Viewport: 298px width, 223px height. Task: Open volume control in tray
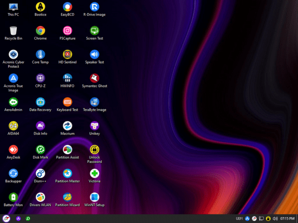[x=275, y=219]
